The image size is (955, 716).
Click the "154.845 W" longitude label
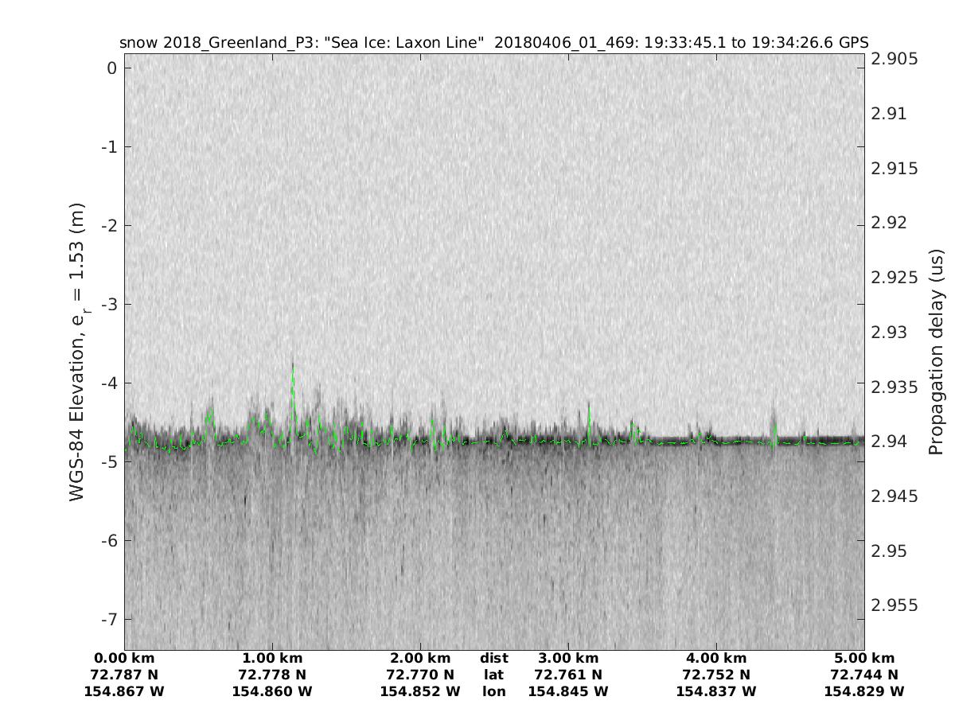(568, 691)
